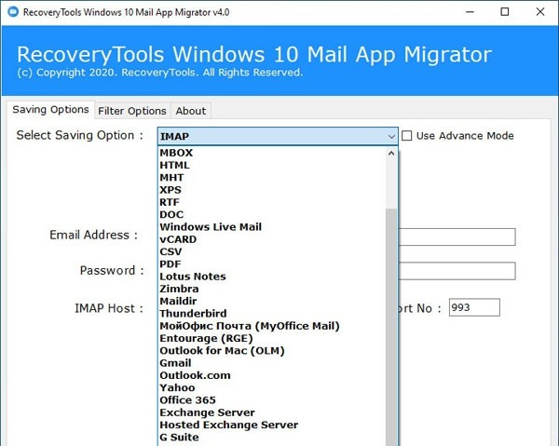Click the dropdown list scrollbar thumb
The image size is (559, 446).
tap(391, 327)
